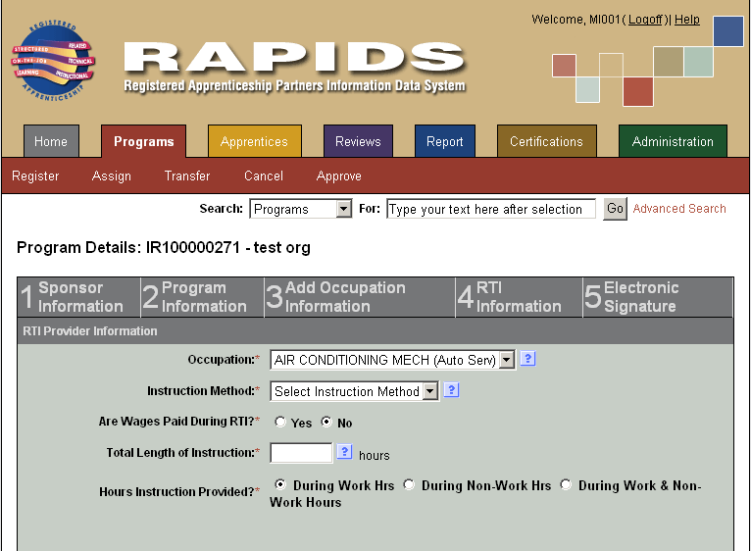751x551 pixels.
Task: Click the Go search button
Action: tap(615, 209)
